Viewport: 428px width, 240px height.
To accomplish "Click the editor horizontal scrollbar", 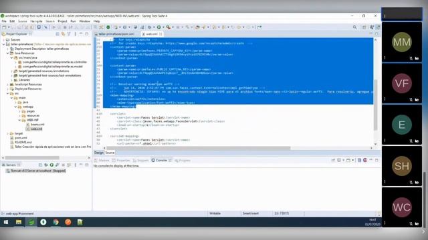I will point(199,148).
